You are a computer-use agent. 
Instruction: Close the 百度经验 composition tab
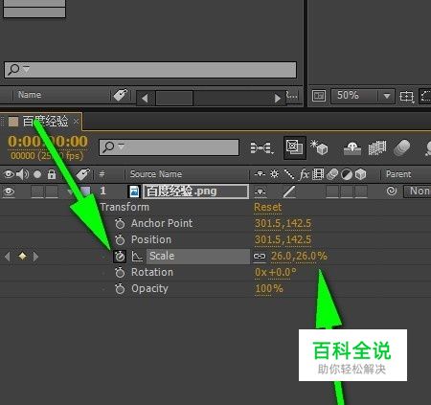[x=76, y=122]
